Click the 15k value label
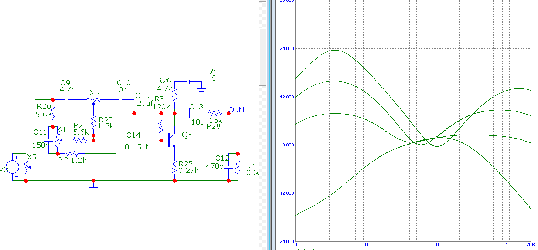Viewport: 538px width, 250px height. click(216, 121)
